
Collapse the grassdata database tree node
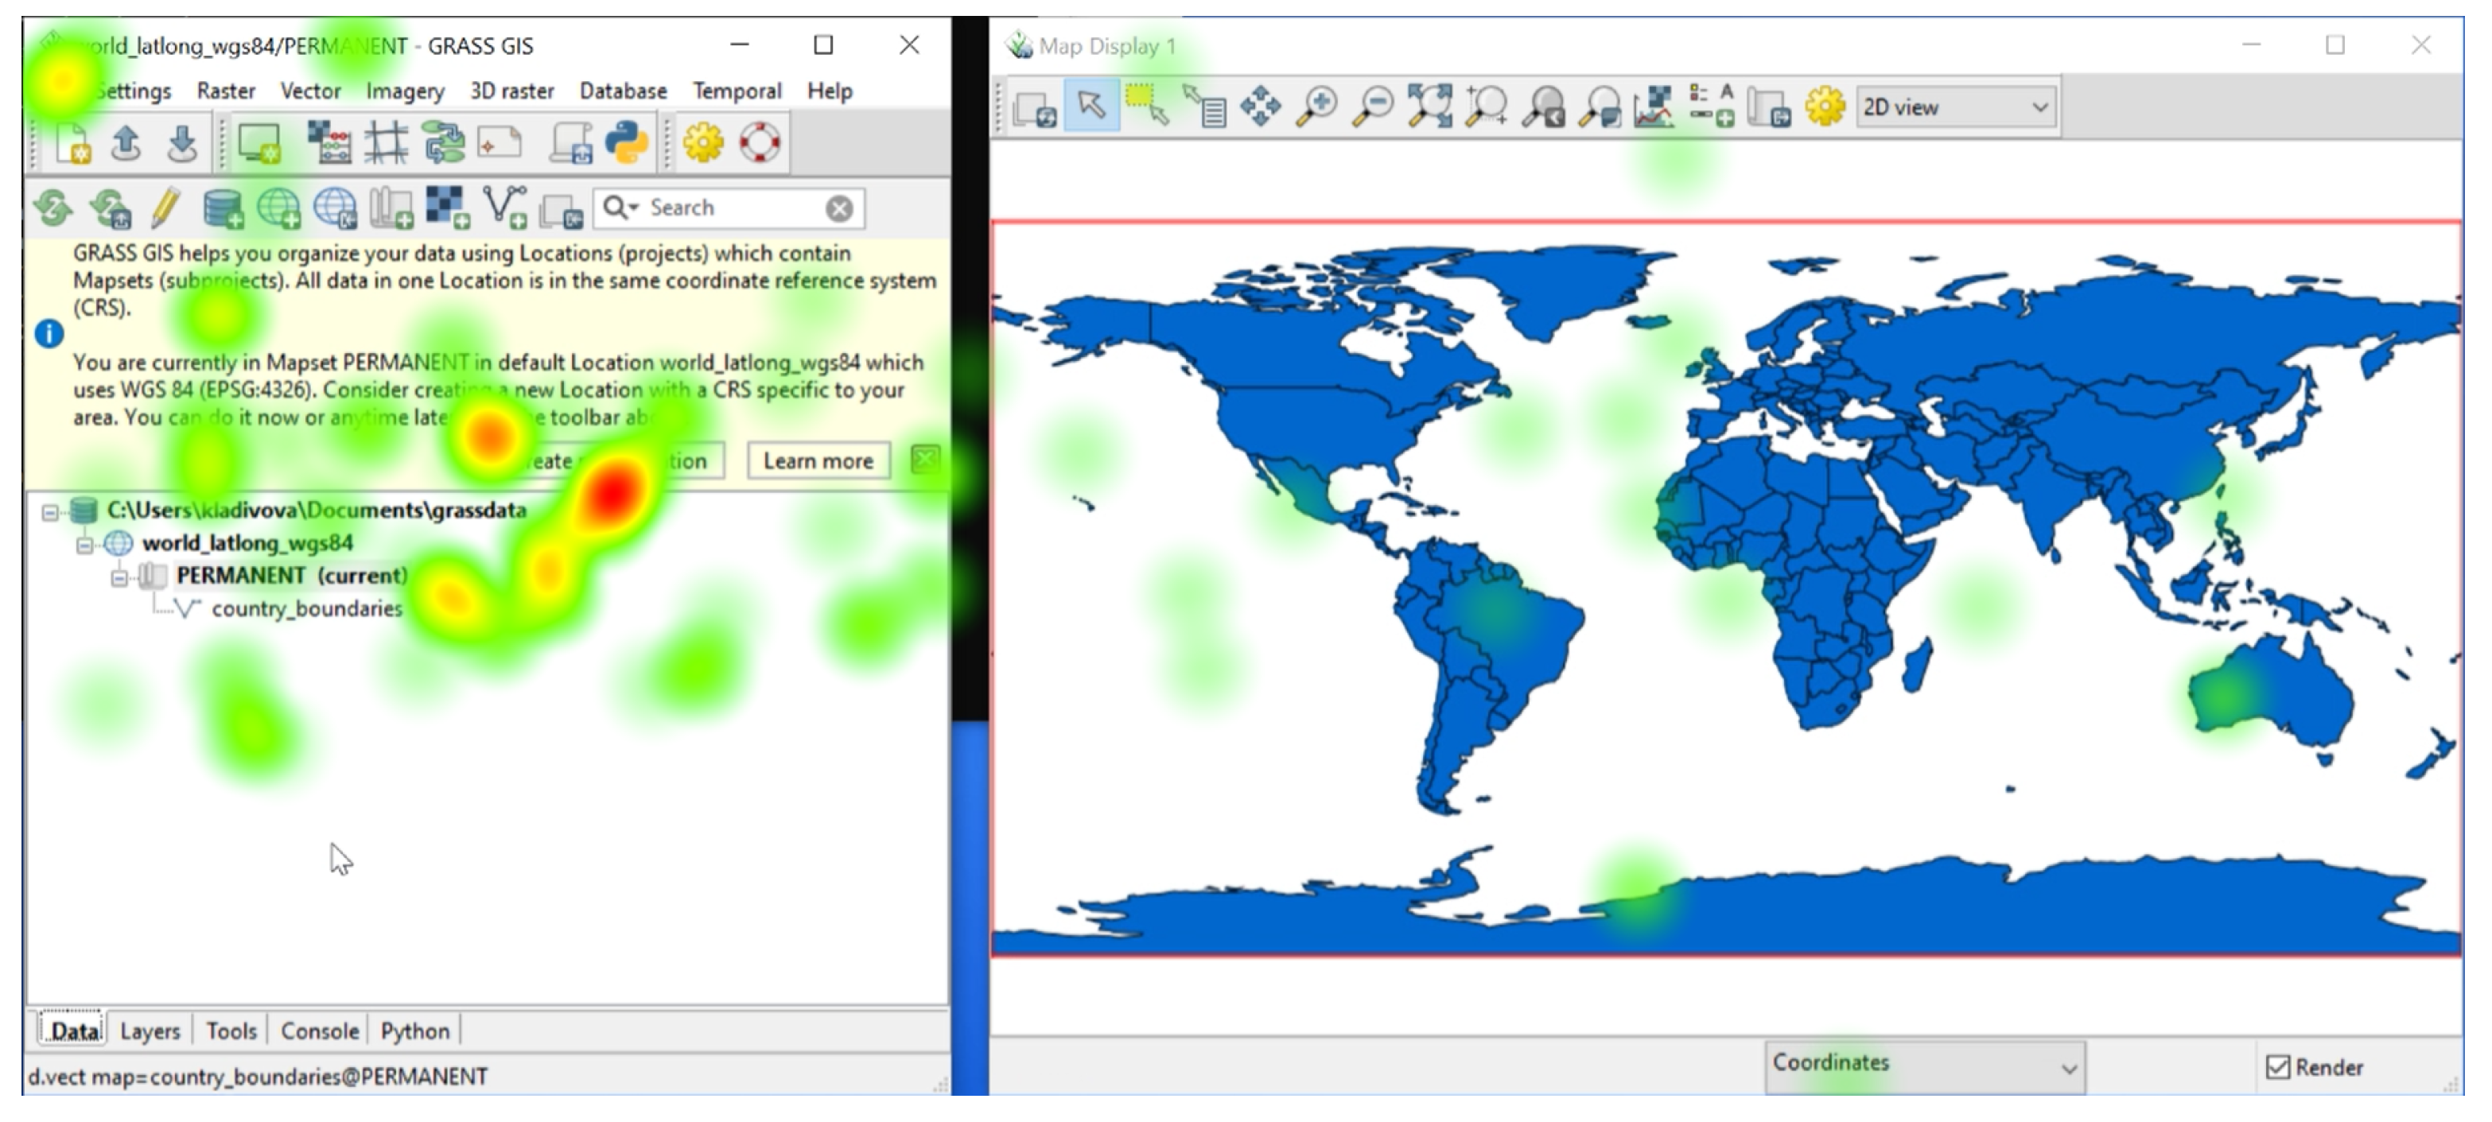(50, 511)
